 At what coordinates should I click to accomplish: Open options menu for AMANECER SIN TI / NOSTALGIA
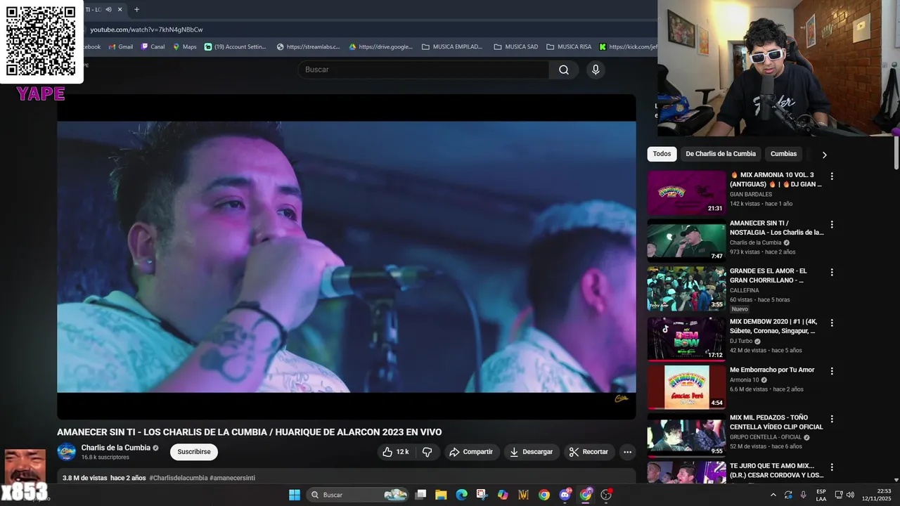[832, 225]
